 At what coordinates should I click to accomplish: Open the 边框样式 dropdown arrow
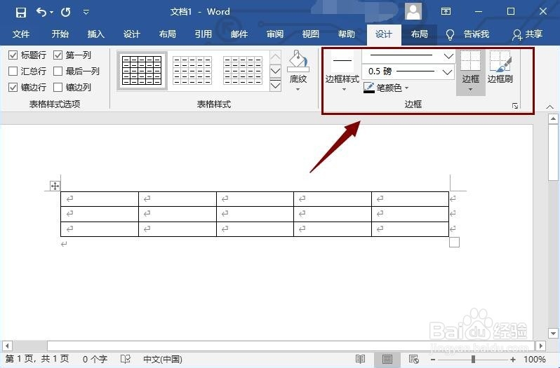click(344, 90)
